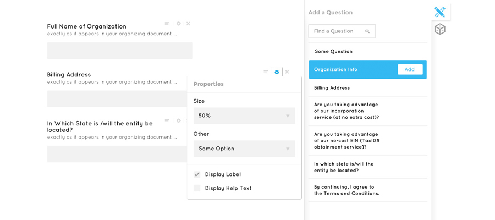
Task: Click the pencil and ruler design icon
Action: [x=439, y=12]
